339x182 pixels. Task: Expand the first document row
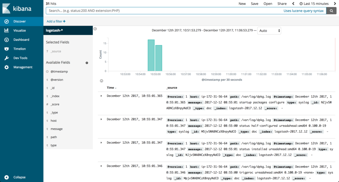tap(101, 96)
